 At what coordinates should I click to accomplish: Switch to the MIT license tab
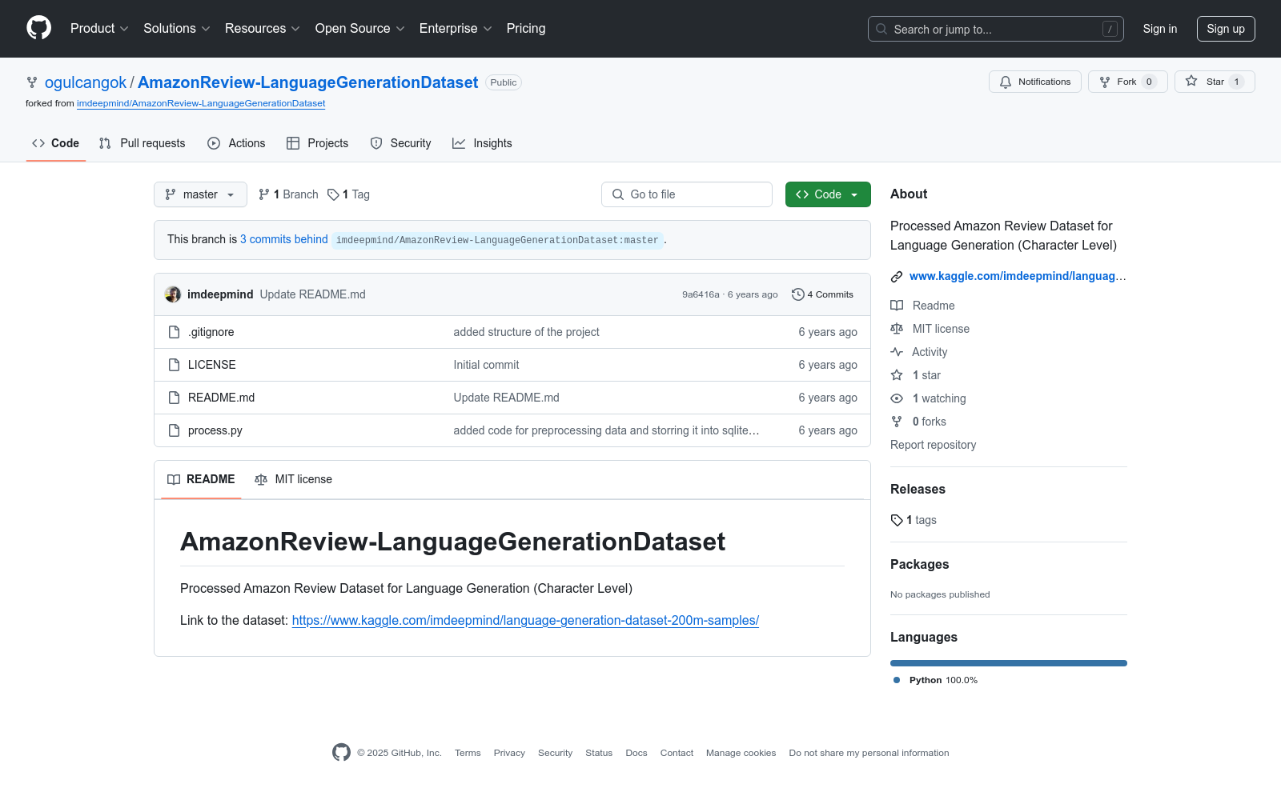[293, 479]
